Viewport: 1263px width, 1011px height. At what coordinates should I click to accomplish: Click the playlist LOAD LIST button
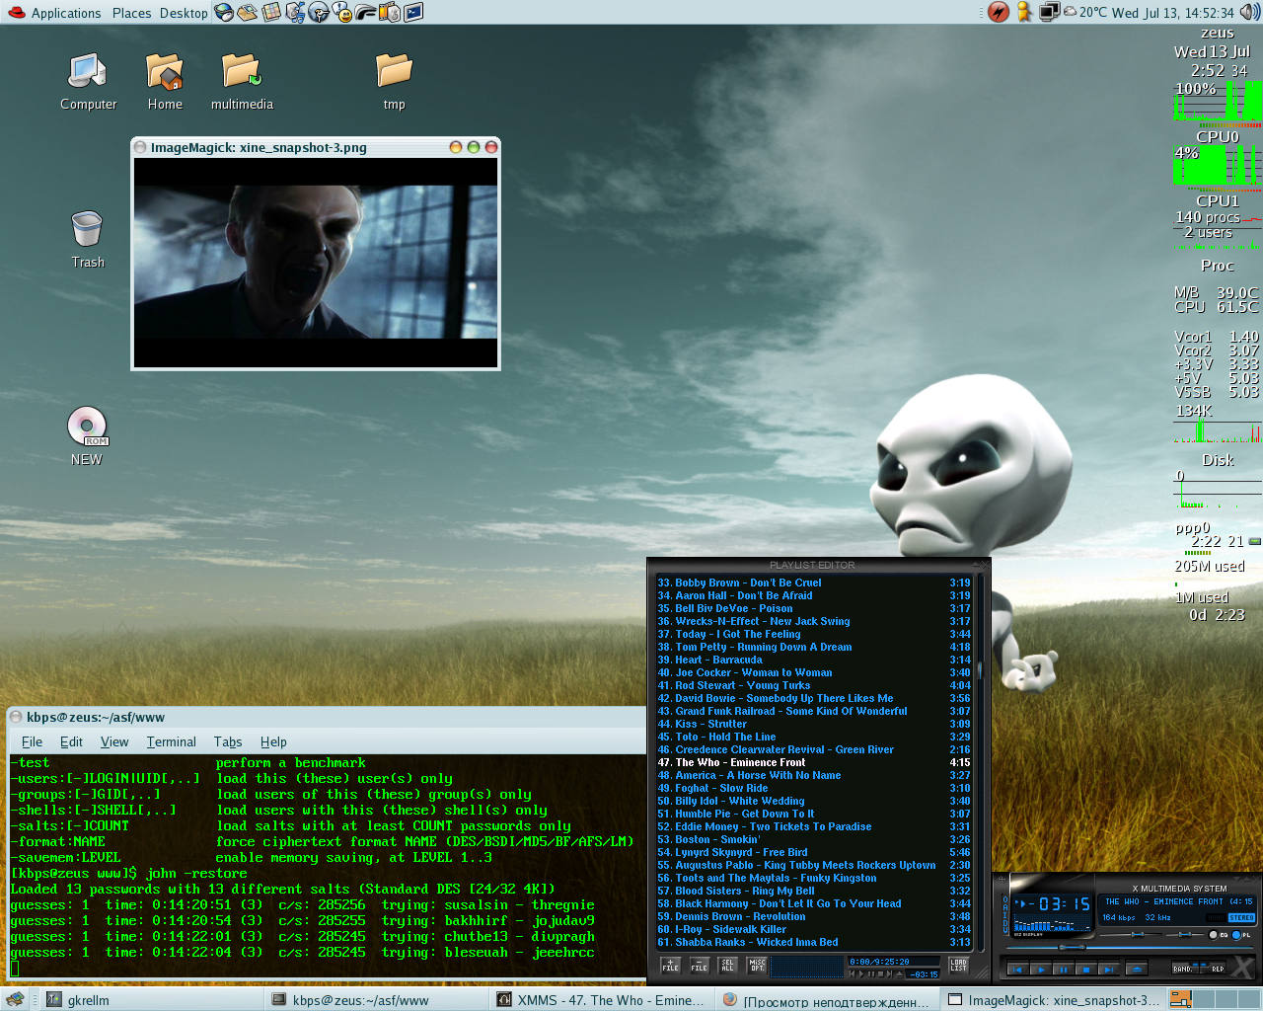[958, 965]
